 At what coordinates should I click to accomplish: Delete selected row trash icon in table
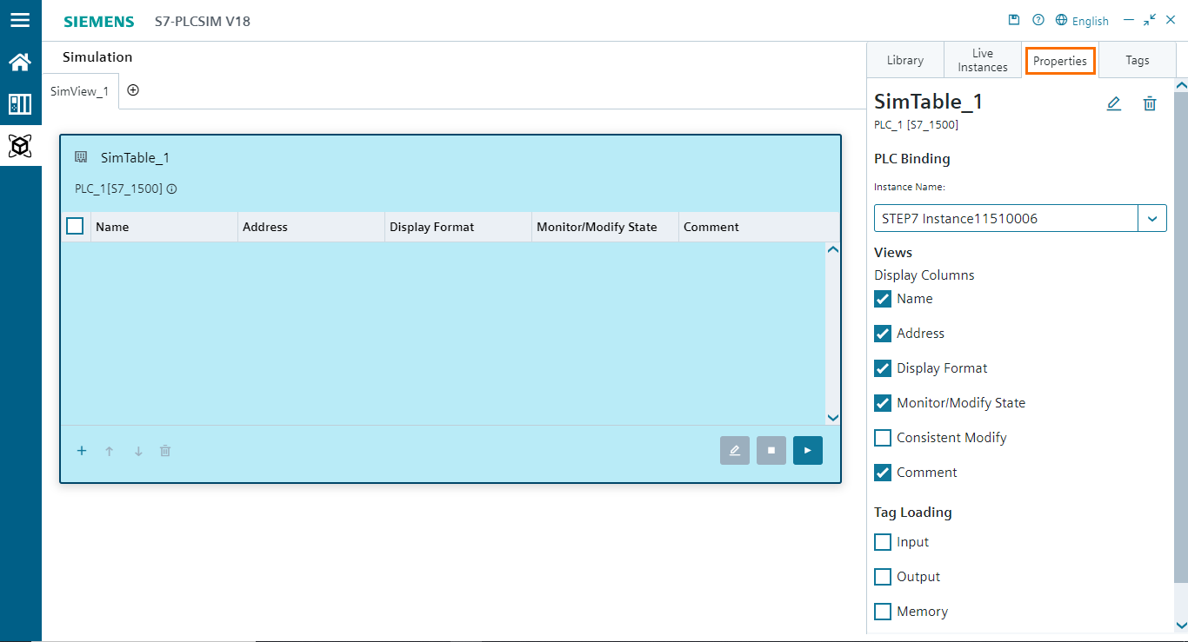pyautogui.click(x=165, y=451)
